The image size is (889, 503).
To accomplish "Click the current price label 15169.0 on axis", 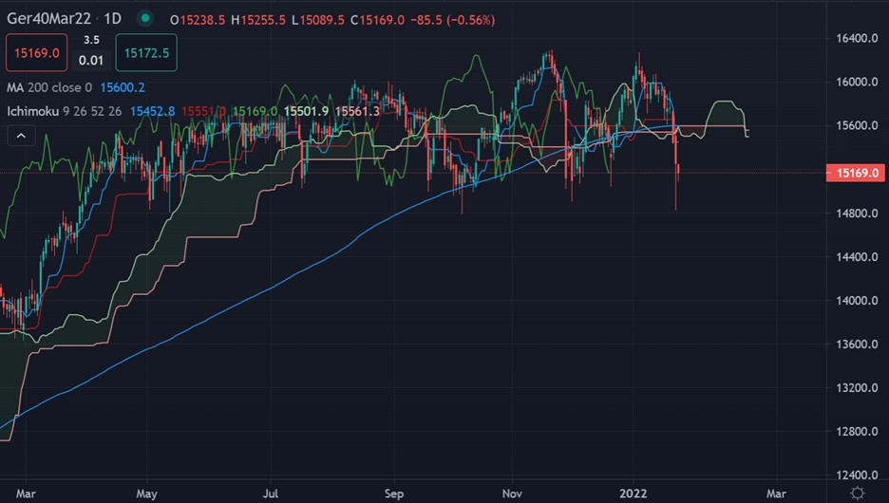I will [858, 173].
